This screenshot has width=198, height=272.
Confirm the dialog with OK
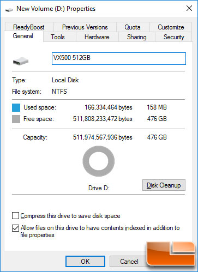click(85, 261)
